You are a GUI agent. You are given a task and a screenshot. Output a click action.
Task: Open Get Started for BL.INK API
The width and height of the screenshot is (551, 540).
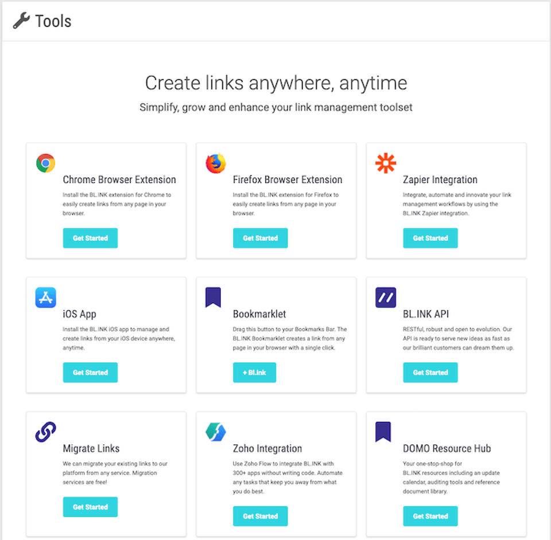point(430,373)
